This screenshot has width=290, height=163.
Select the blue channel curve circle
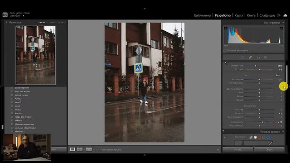[268, 137]
